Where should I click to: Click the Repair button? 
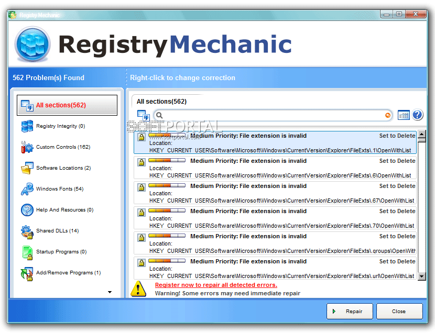click(350, 312)
